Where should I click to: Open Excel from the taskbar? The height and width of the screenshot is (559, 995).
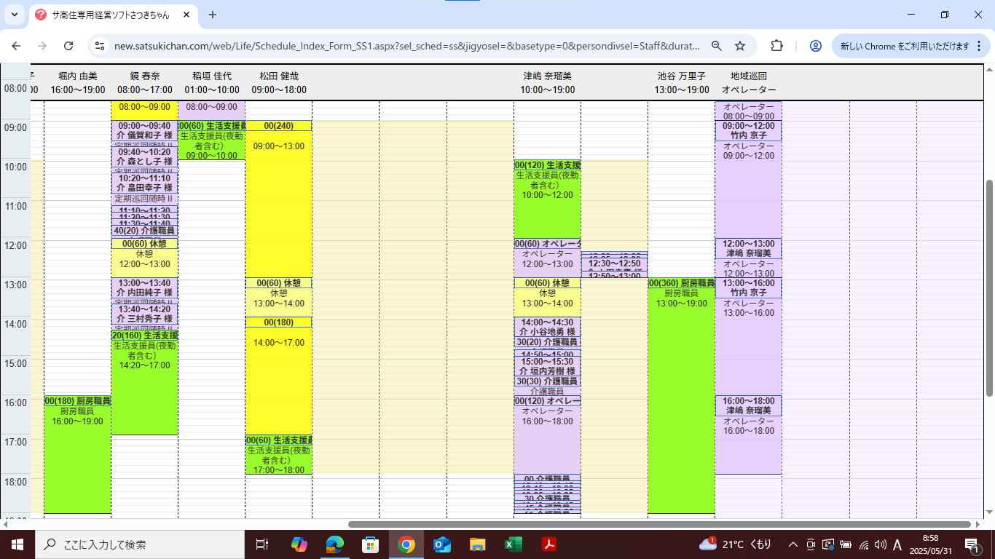[514, 544]
